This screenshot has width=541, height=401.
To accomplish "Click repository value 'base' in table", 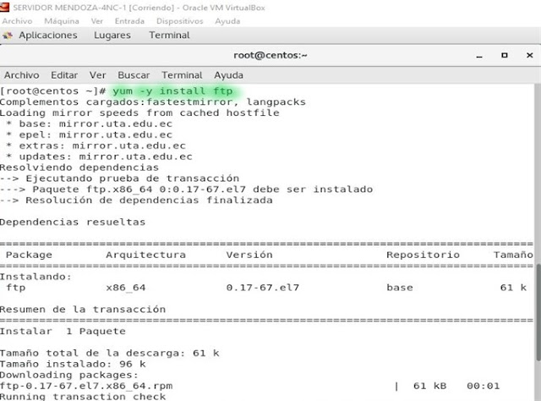I will click(x=400, y=288).
